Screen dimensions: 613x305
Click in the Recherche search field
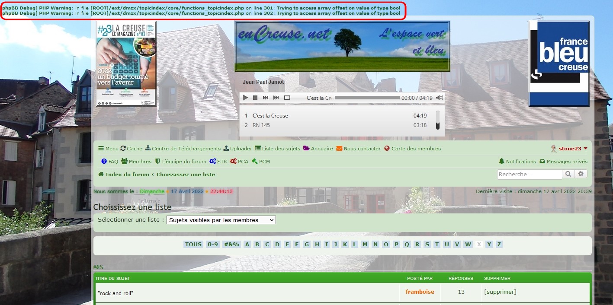tap(530, 174)
